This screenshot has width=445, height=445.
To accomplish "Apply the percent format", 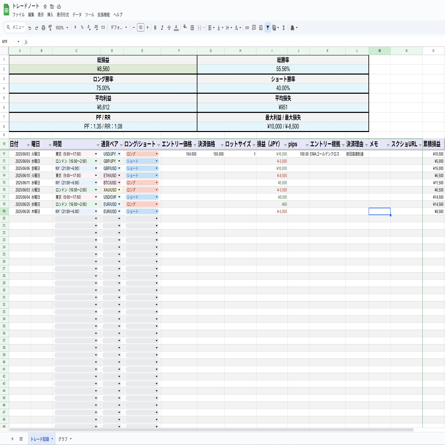I will (82, 28).
